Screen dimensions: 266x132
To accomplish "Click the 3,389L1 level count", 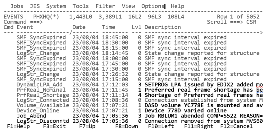I will click(110, 17).
